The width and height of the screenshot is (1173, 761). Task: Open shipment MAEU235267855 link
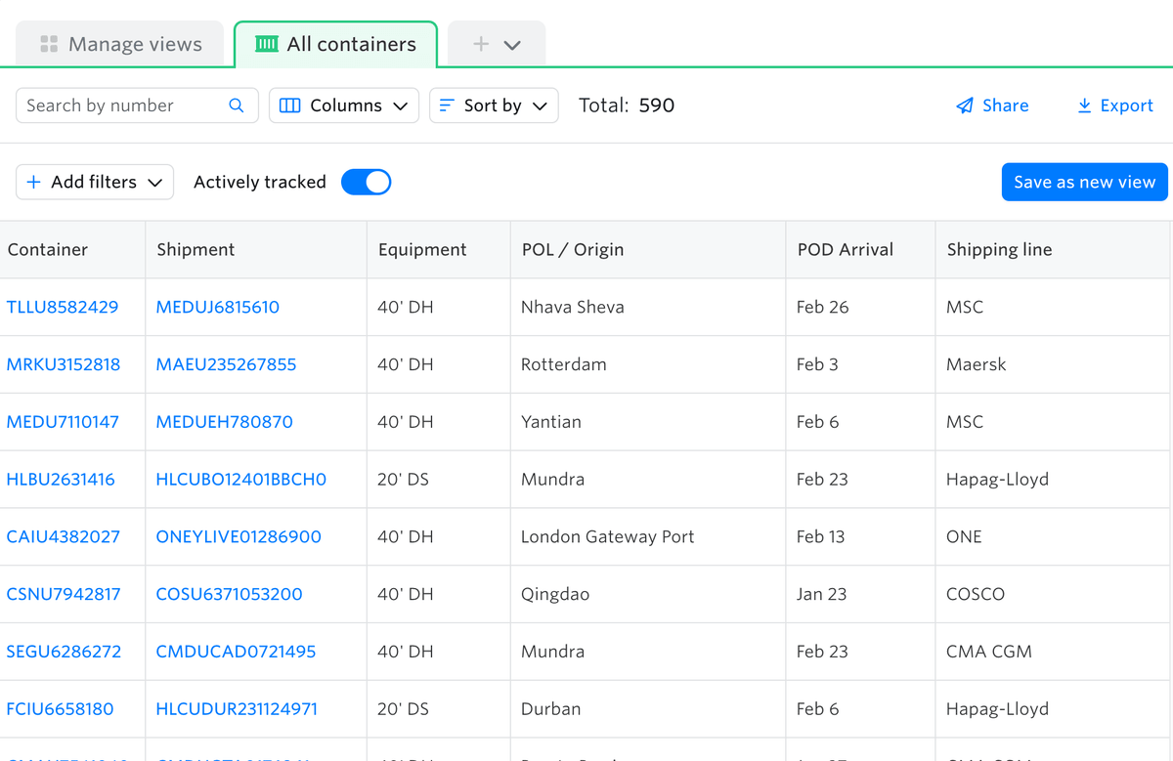[226, 364]
